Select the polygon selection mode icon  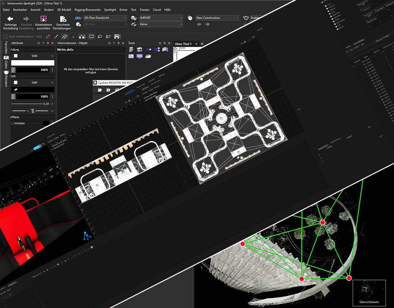[108, 37]
